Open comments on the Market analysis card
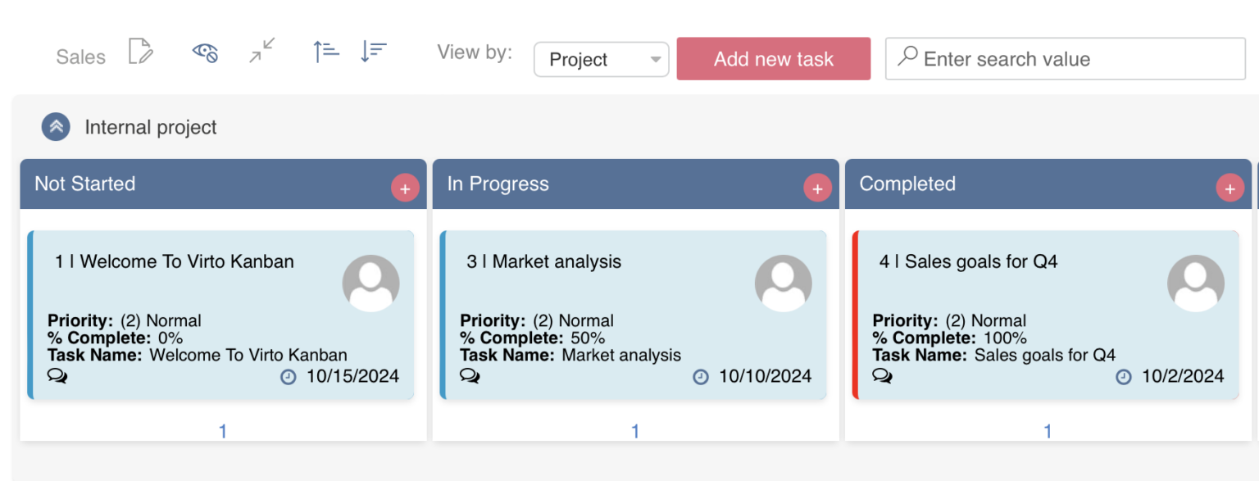Screen dimensions: 1259x481 470,376
